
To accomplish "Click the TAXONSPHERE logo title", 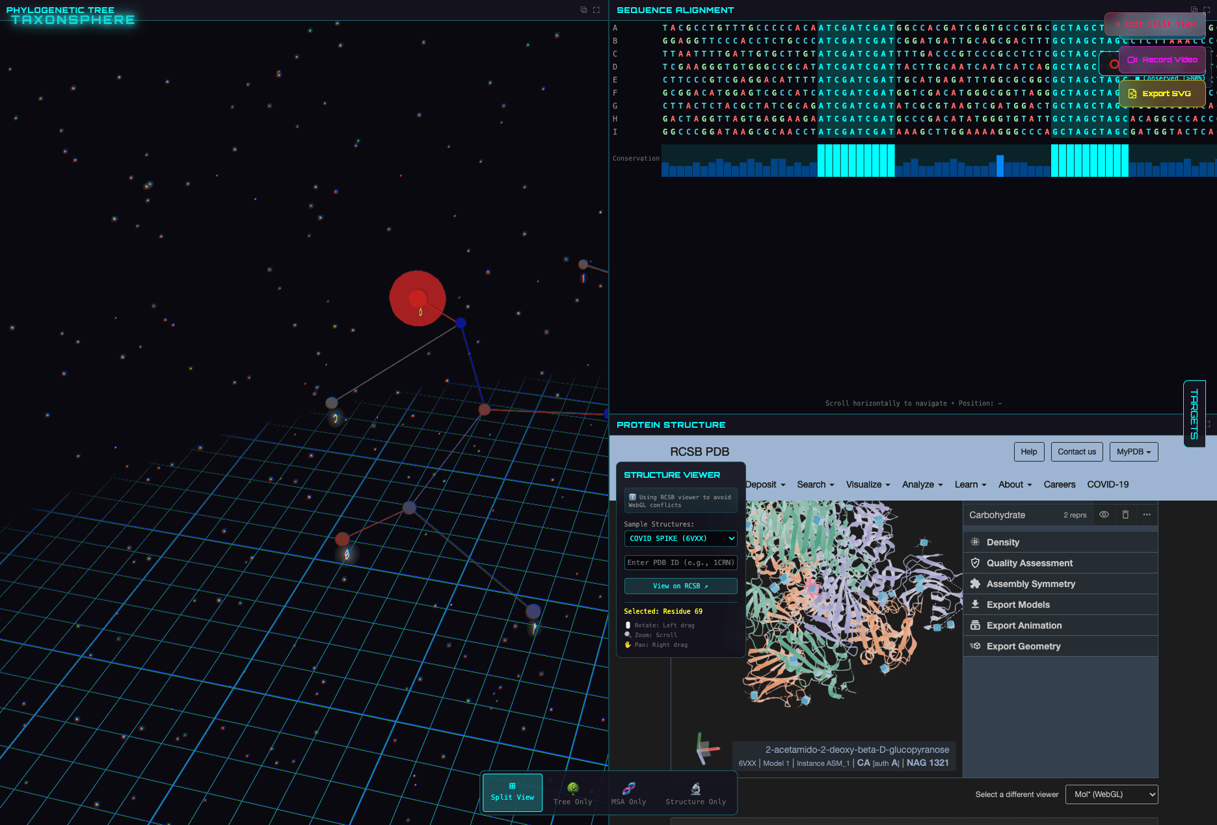I will coord(73,20).
